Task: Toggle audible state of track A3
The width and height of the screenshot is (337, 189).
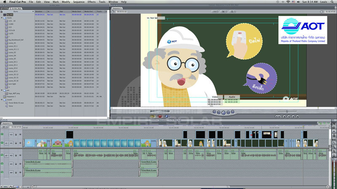Action: pos(2,164)
